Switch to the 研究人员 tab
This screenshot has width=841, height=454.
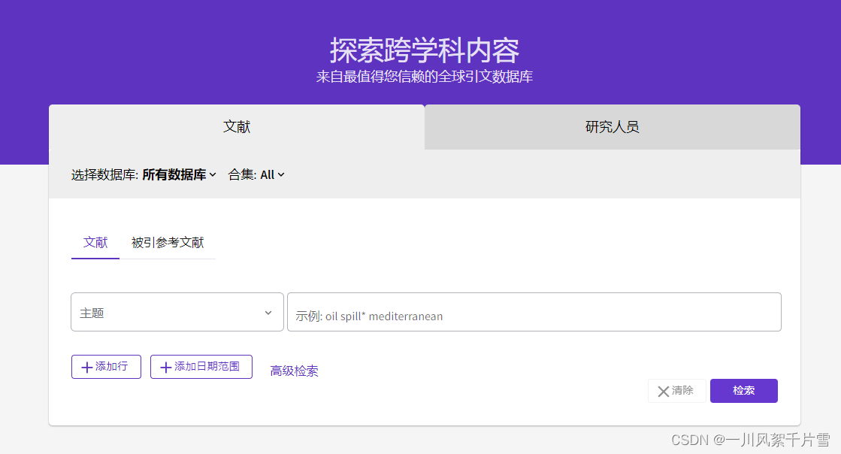pos(612,127)
